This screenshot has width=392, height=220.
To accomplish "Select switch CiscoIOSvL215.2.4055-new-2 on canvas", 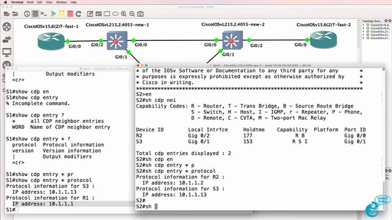I will [233, 40].
